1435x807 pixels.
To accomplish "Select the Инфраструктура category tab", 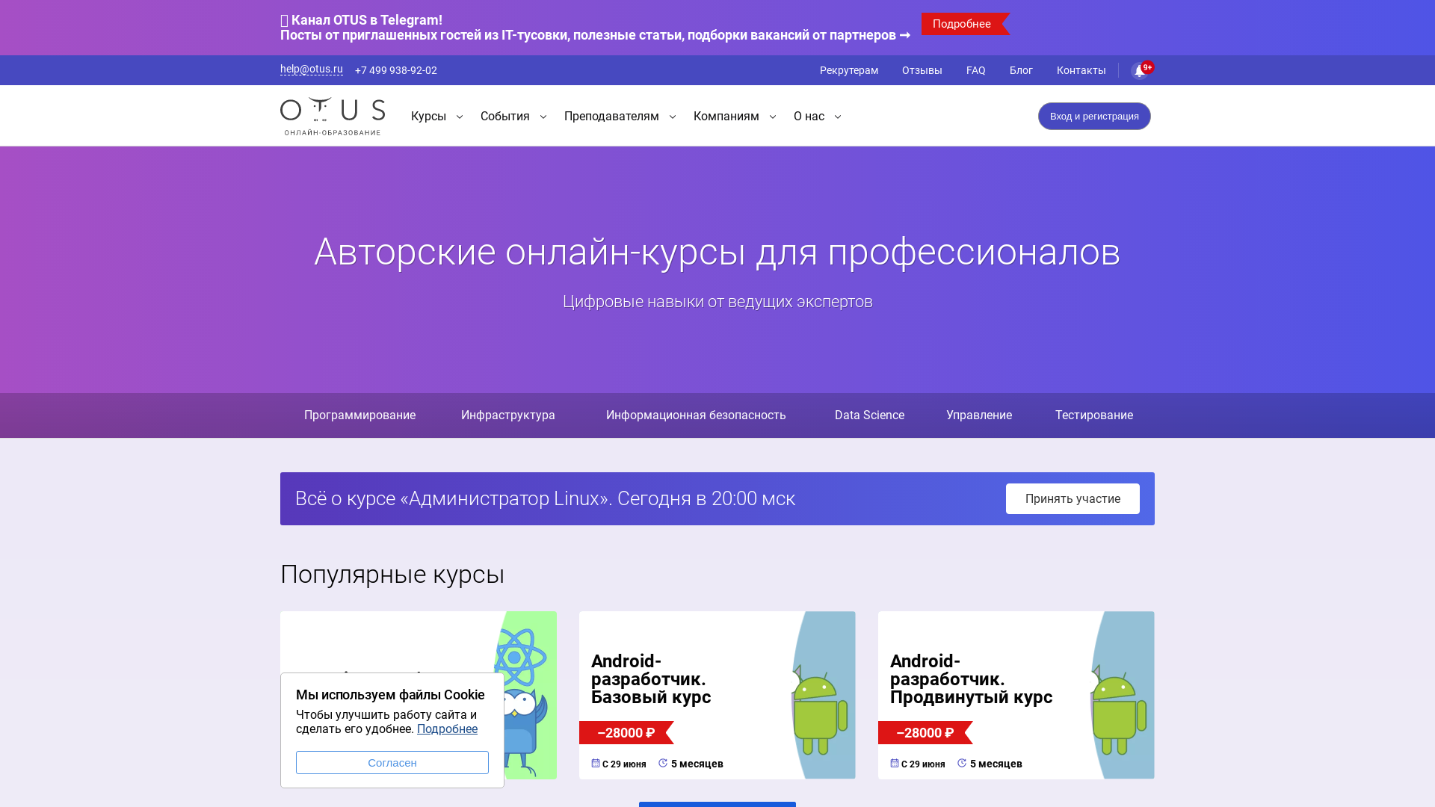I will pos(508,415).
